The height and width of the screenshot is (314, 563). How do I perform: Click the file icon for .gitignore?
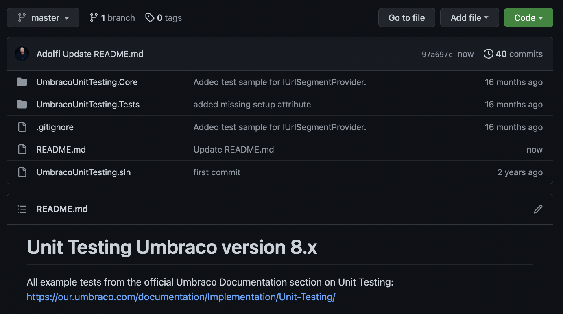pos(22,127)
